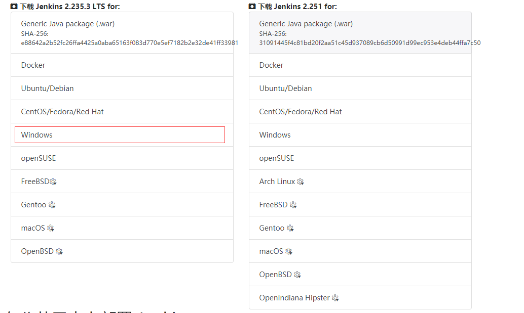Click the download icon beside Jenkins 2.251
The image size is (524, 313).
point(252,7)
